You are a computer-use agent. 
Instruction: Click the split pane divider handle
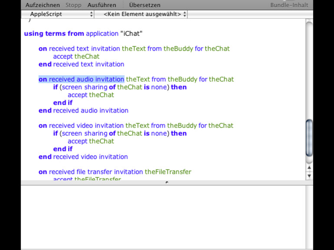pos(167,183)
